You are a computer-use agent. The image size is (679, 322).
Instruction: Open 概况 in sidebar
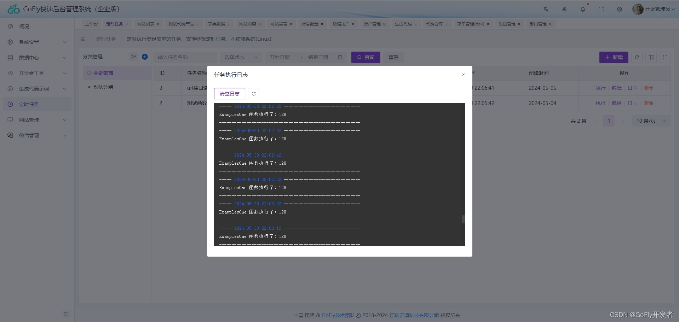pos(37,27)
